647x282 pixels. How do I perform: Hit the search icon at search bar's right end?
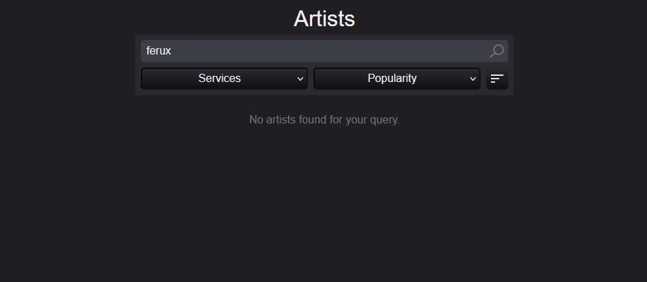[496, 51]
